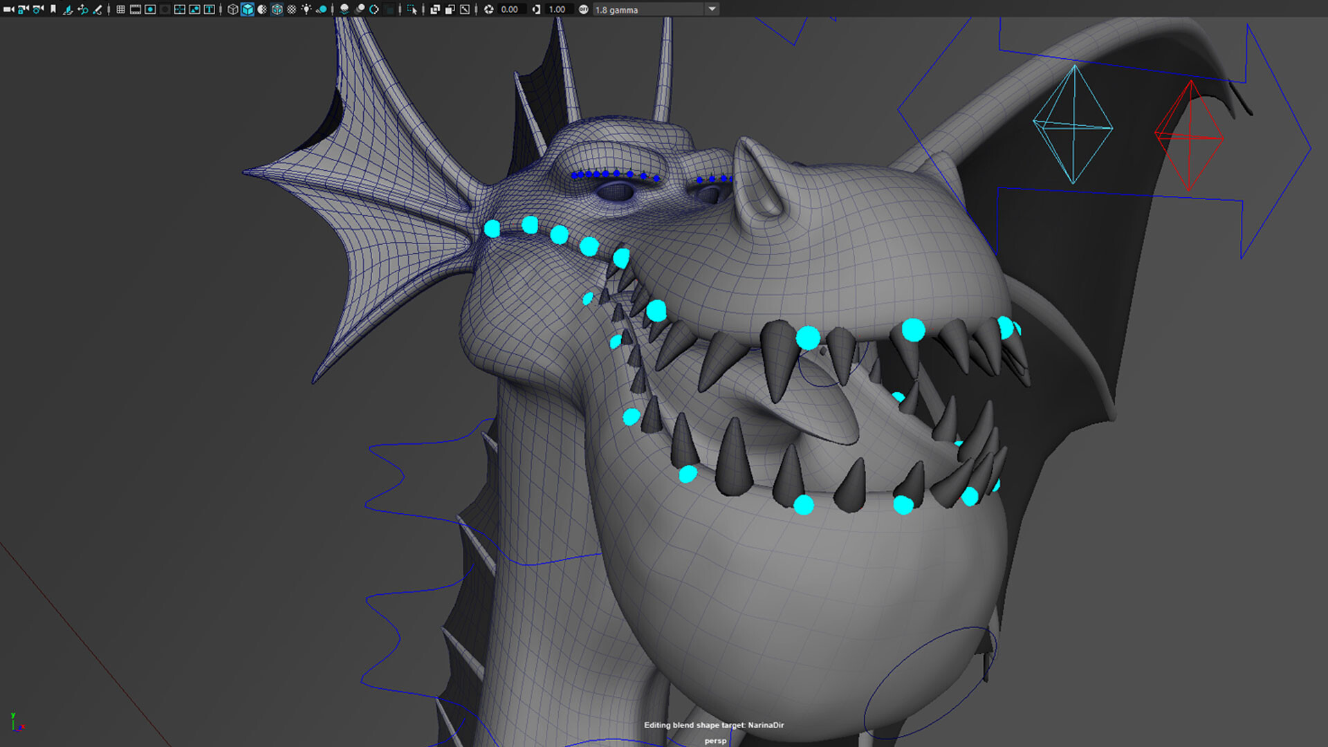Switch to wireframe display mode
The image size is (1328, 747).
click(x=233, y=10)
